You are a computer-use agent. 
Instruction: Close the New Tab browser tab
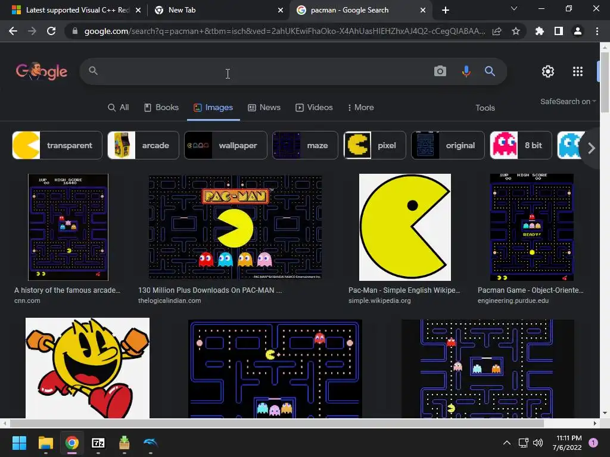(x=281, y=10)
